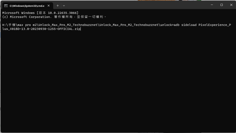Click the version number 10.0.22635.3066
236x133 pixels.
coord(62,13)
